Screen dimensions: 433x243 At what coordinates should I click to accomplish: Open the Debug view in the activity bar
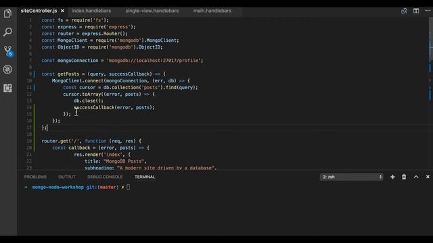[7, 70]
